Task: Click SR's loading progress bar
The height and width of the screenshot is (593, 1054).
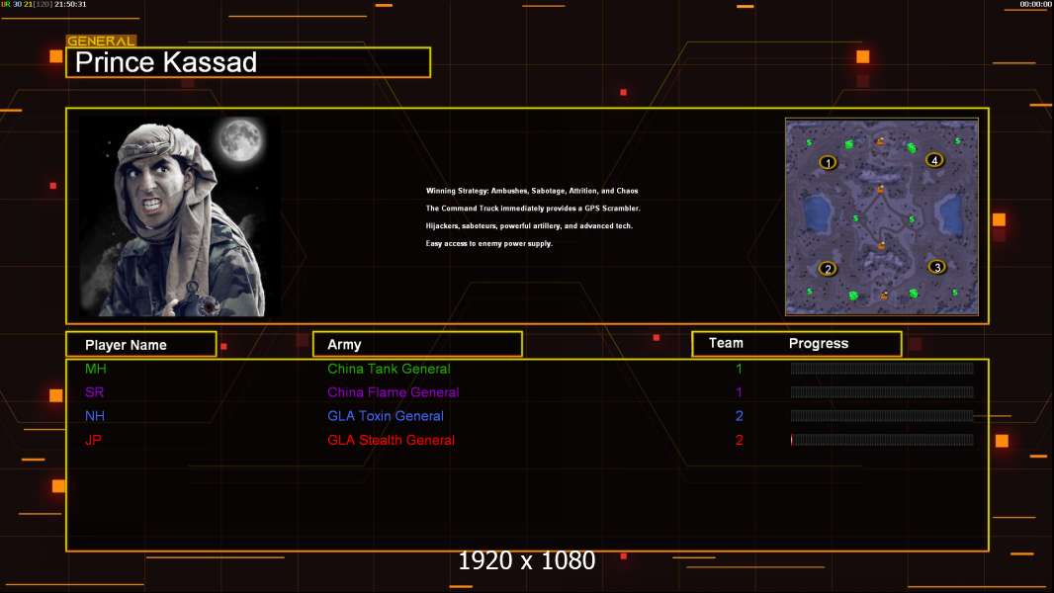Action: coord(882,391)
